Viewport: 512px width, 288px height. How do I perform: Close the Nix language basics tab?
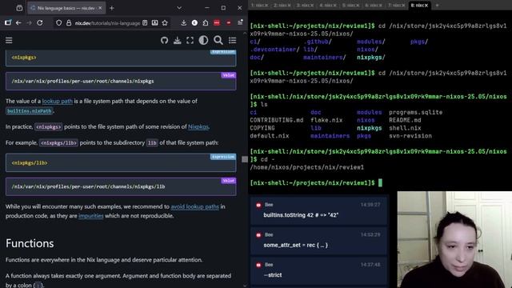(100, 8)
